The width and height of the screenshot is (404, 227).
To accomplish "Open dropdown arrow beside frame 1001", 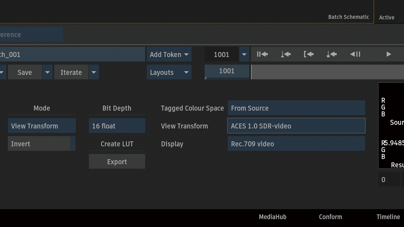I will [x=244, y=54].
